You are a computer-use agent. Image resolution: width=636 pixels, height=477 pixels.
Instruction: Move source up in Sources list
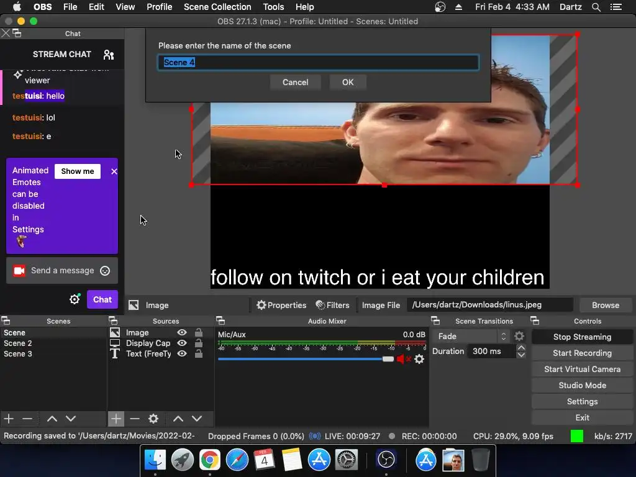click(x=178, y=418)
